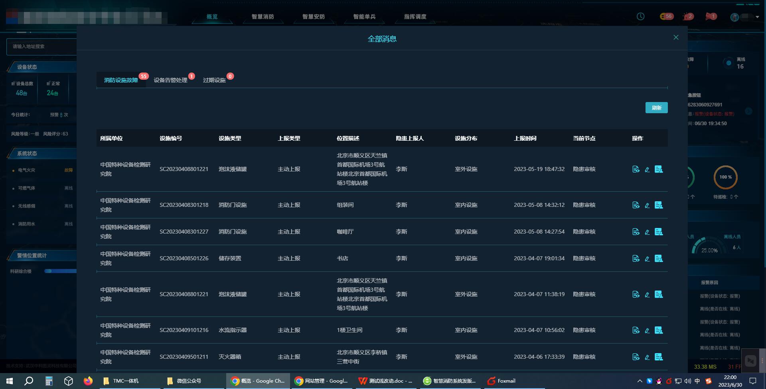View details of record reported 2023-04-07 11:38:19
This screenshot has height=389, width=766.
636,295
